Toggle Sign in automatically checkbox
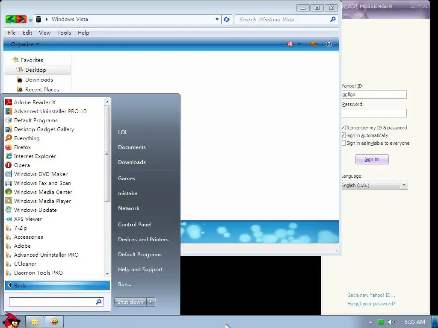The height and width of the screenshot is (328, 438). coord(344,135)
